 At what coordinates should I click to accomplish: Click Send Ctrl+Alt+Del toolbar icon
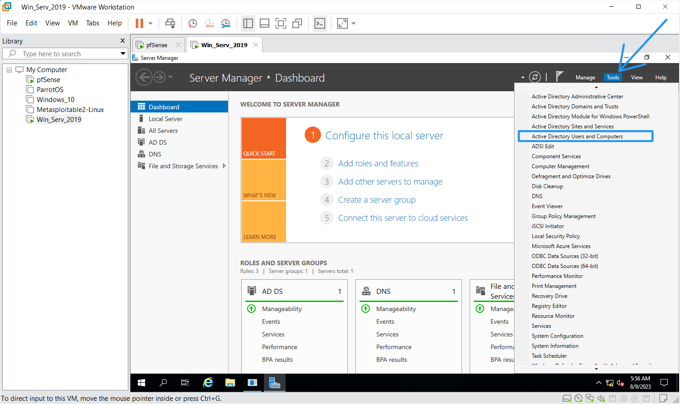[170, 23]
